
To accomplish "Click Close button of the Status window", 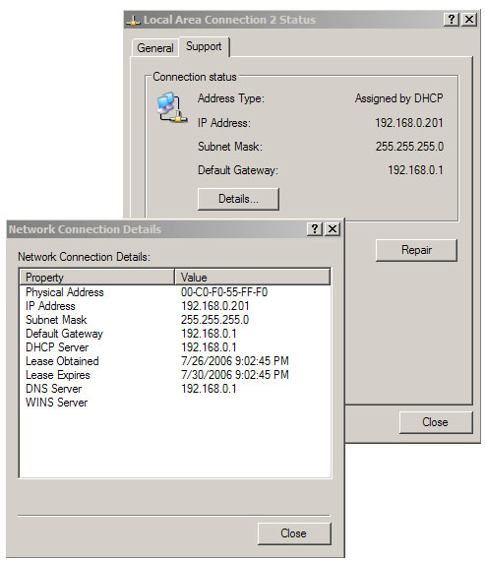I will point(435,422).
